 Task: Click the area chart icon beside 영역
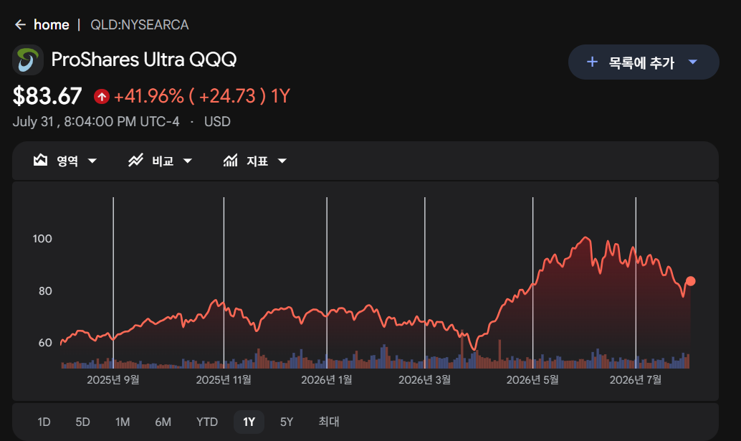coord(41,161)
